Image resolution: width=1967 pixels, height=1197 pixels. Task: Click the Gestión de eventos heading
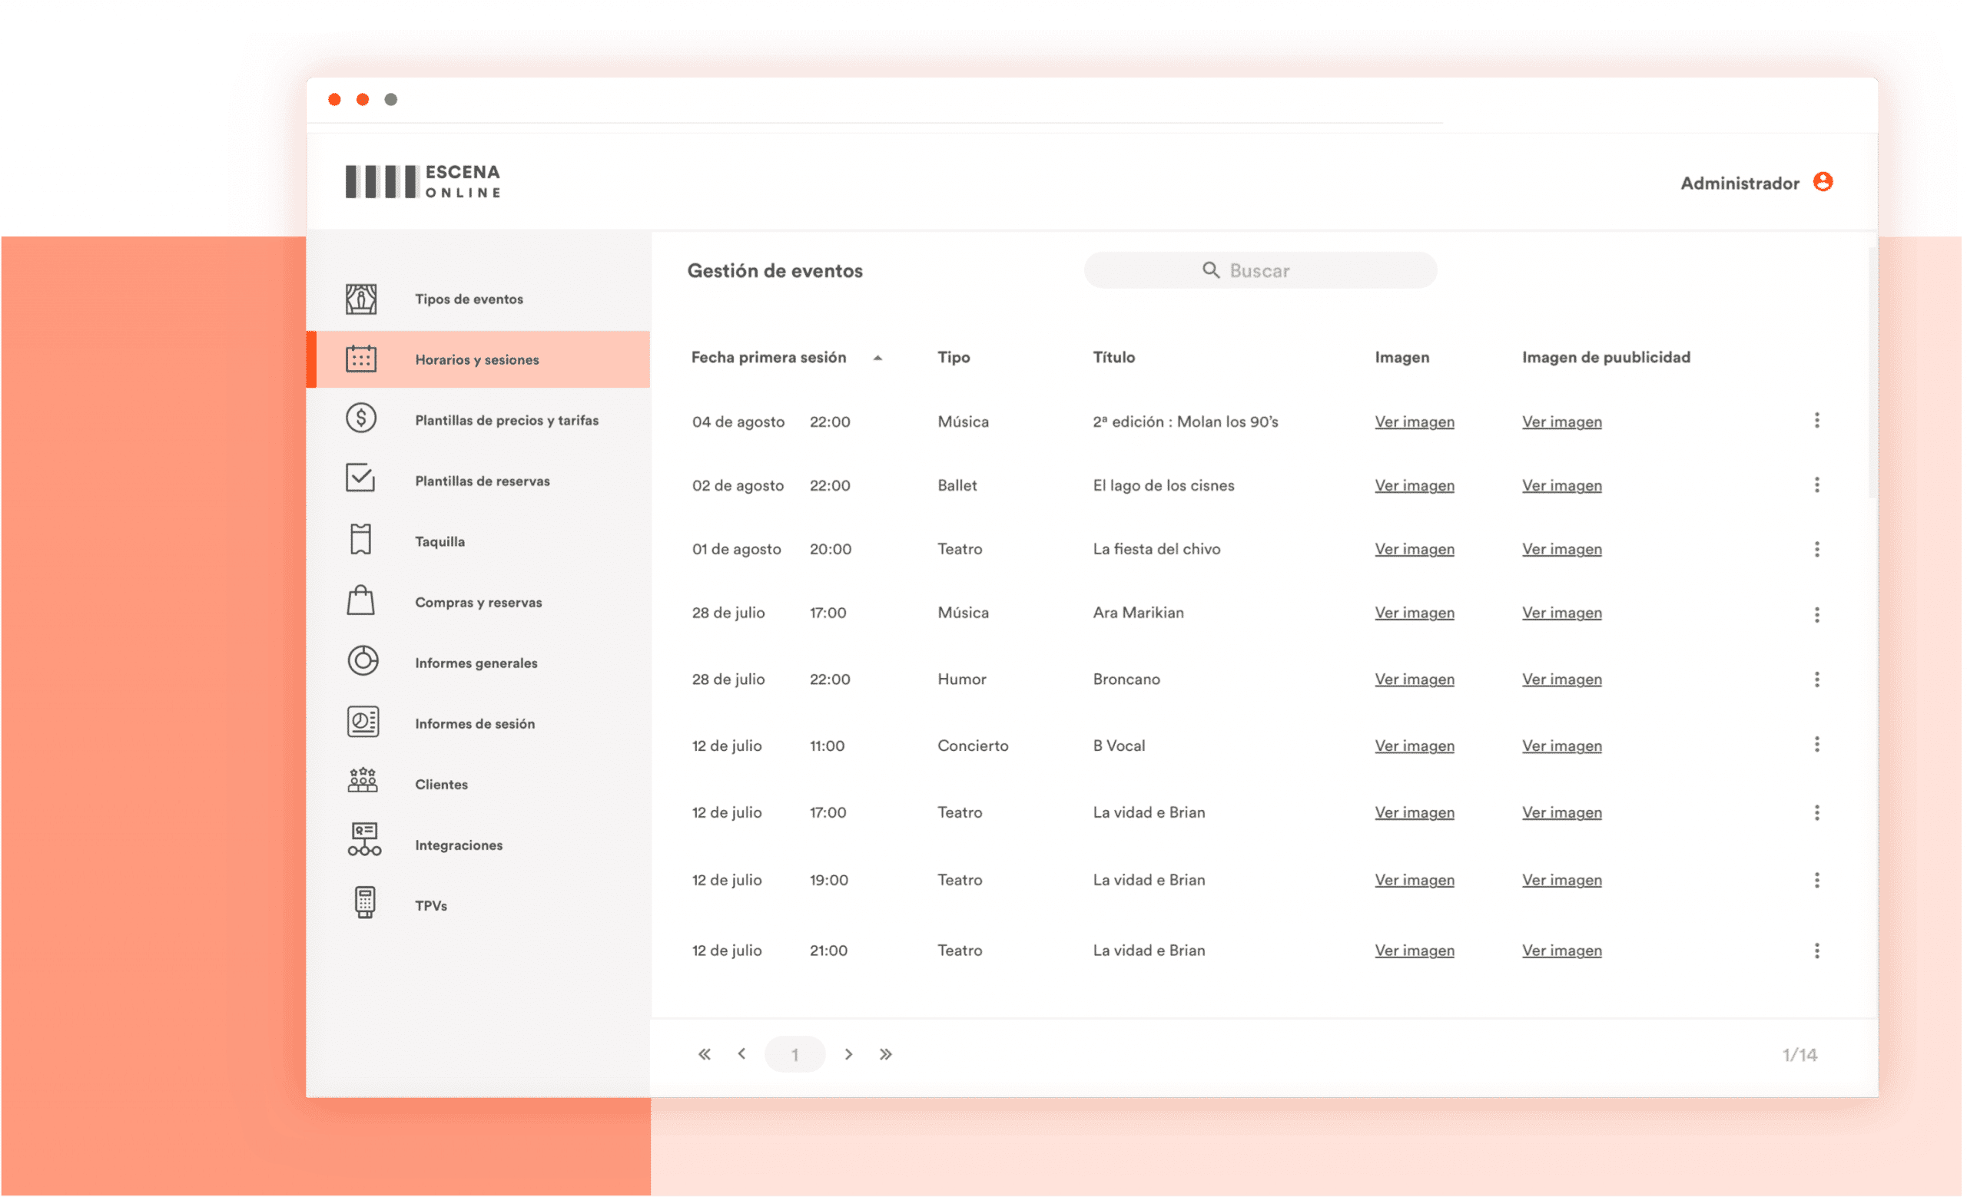click(x=776, y=271)
